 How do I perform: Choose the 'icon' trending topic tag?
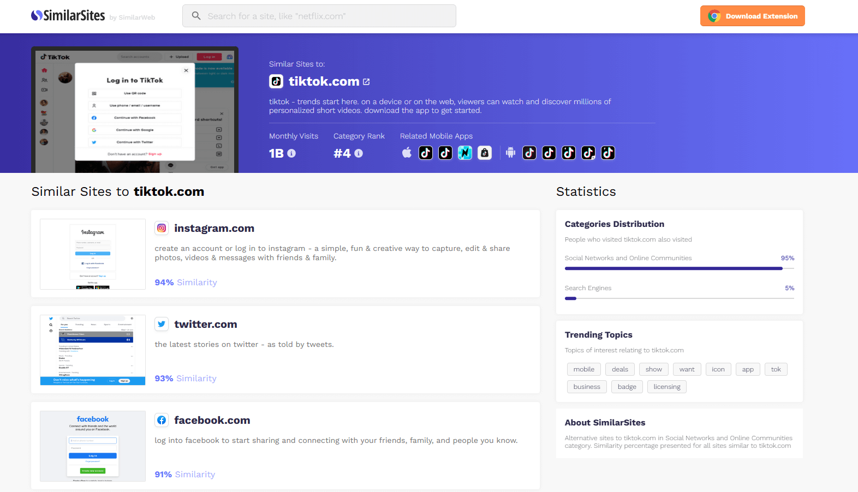(x=718, y=369)
